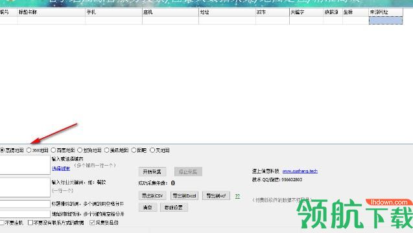Image resolution: width=413 pixels, height=233 pixels.
Task: Click the city list text box
Action: 25,164
